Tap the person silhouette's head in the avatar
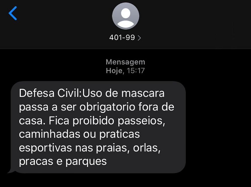 (125, 13)
